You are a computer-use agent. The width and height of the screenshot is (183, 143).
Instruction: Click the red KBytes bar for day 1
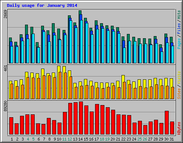(x=11, y=126)
